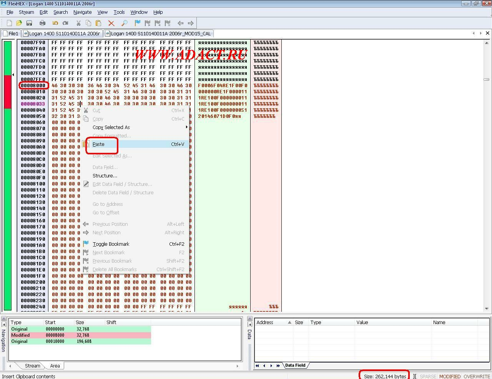492x379 pixels.
Task: Open the Help menu
Action: 158,12
